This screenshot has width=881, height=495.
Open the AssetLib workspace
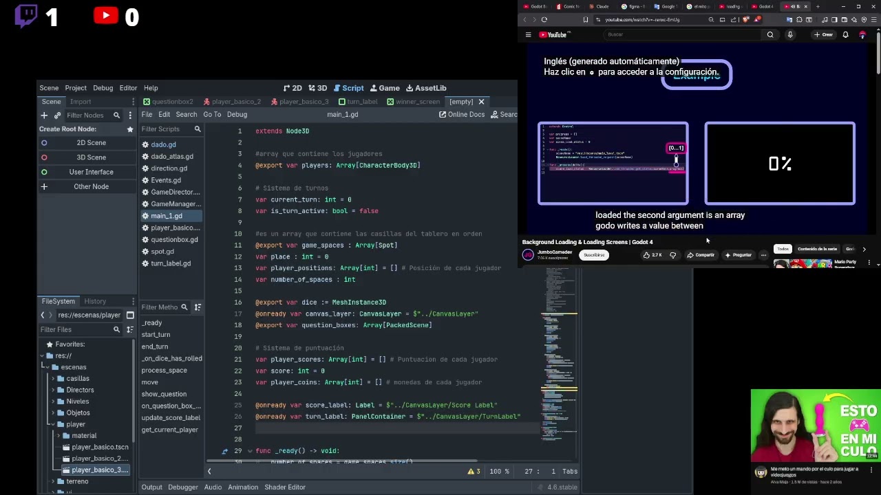point(426,88)
